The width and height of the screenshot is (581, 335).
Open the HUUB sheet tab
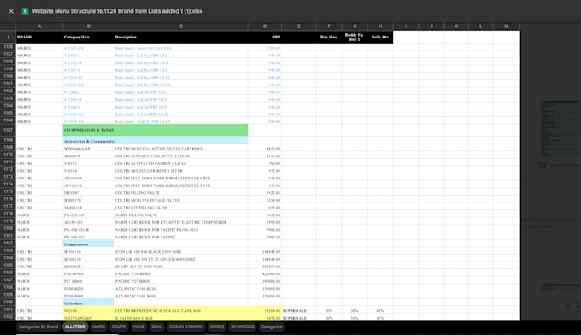click(138, 326)
